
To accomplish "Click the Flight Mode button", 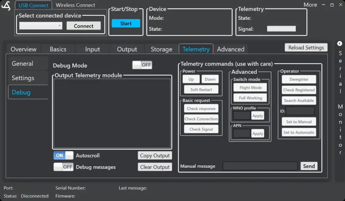I will coord(250,88).
